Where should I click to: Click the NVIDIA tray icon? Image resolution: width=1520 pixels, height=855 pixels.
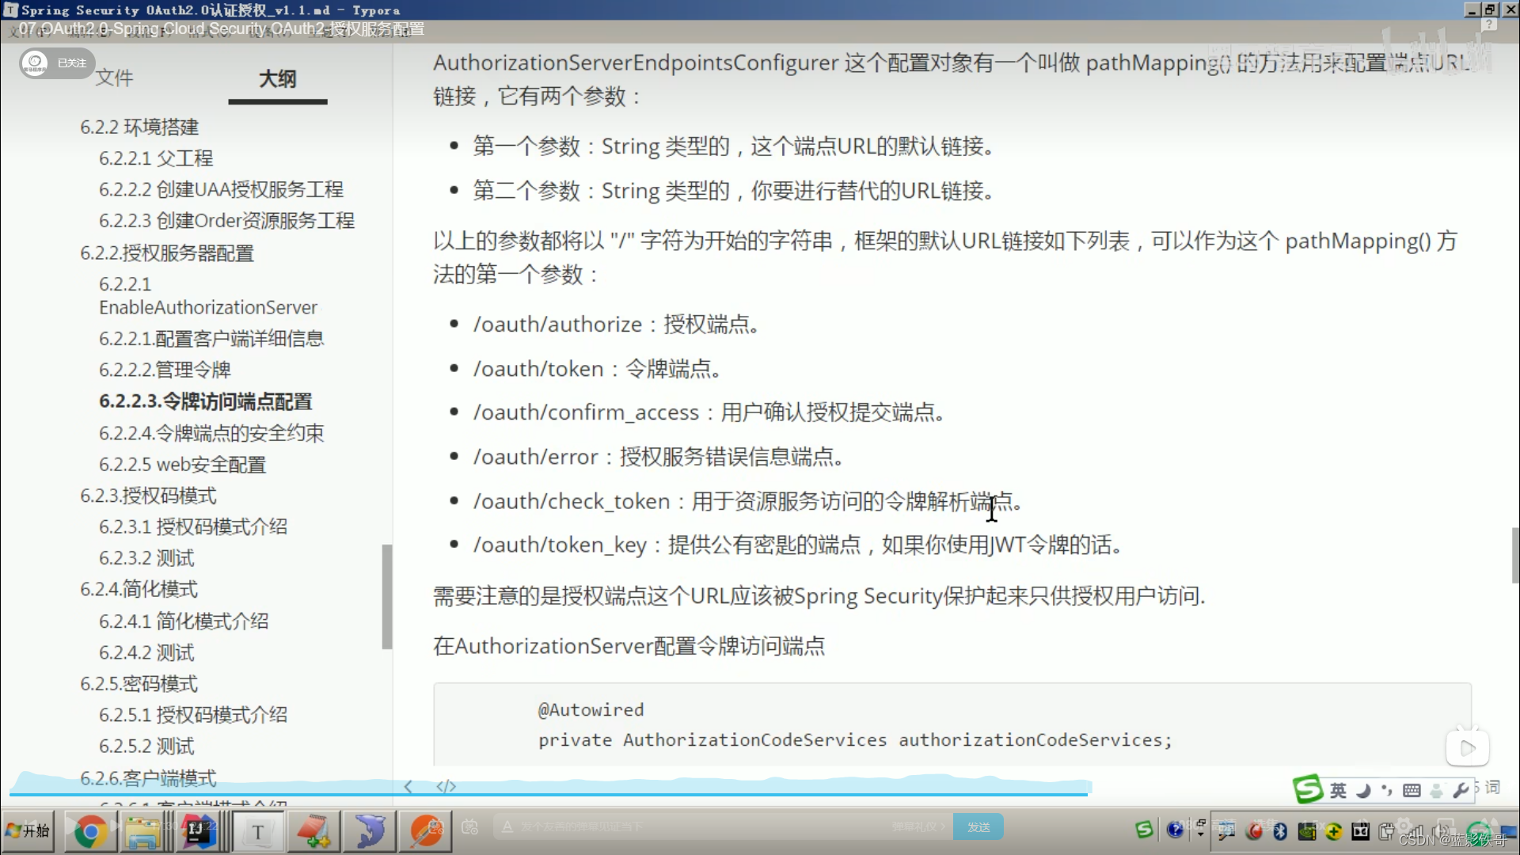[1307, 831]
